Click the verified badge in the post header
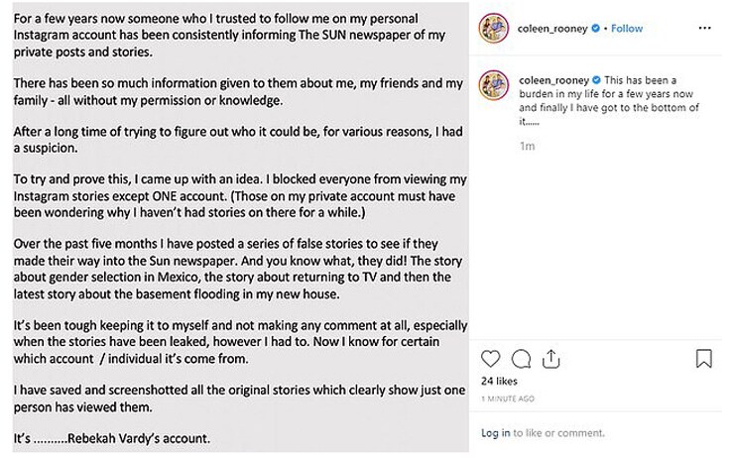Viewport: 732px width, 458px height. point(596,28)
